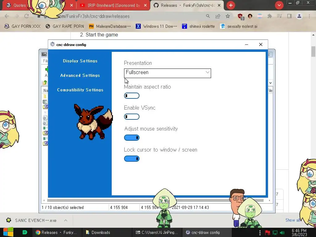316x237 pixels.
Task: Expand the Presentation Fullscreen dropdown
Action: click(168, 73)
